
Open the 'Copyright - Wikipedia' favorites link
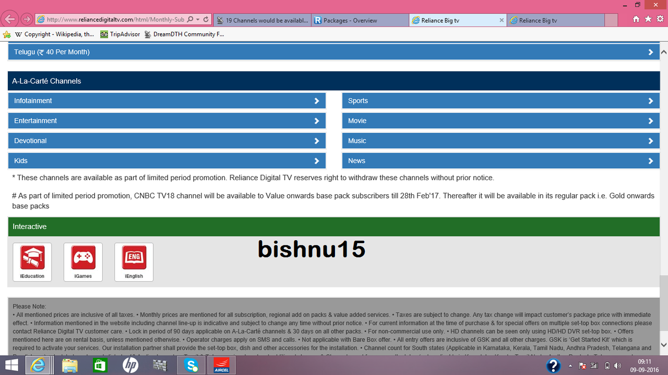coord(54,34)
